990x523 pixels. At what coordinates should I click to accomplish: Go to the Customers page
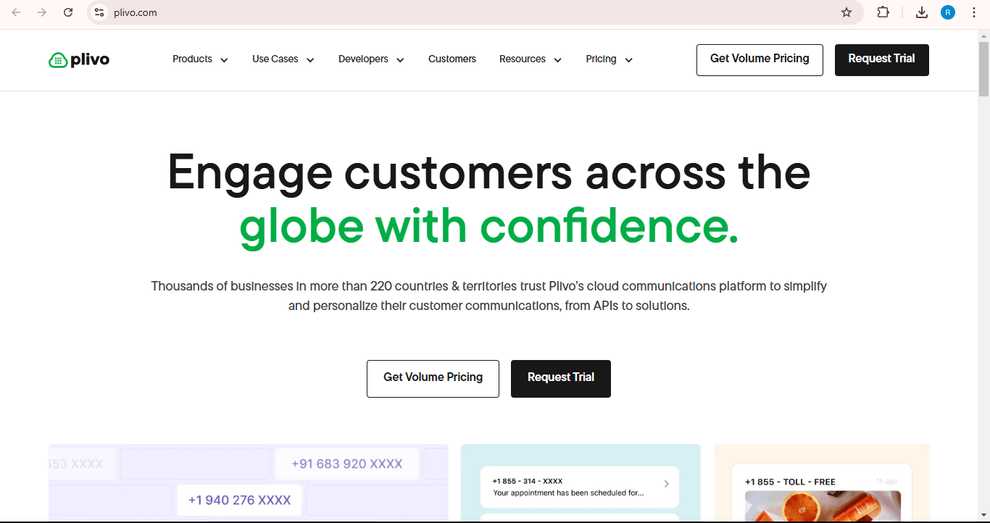coord(452,59)
